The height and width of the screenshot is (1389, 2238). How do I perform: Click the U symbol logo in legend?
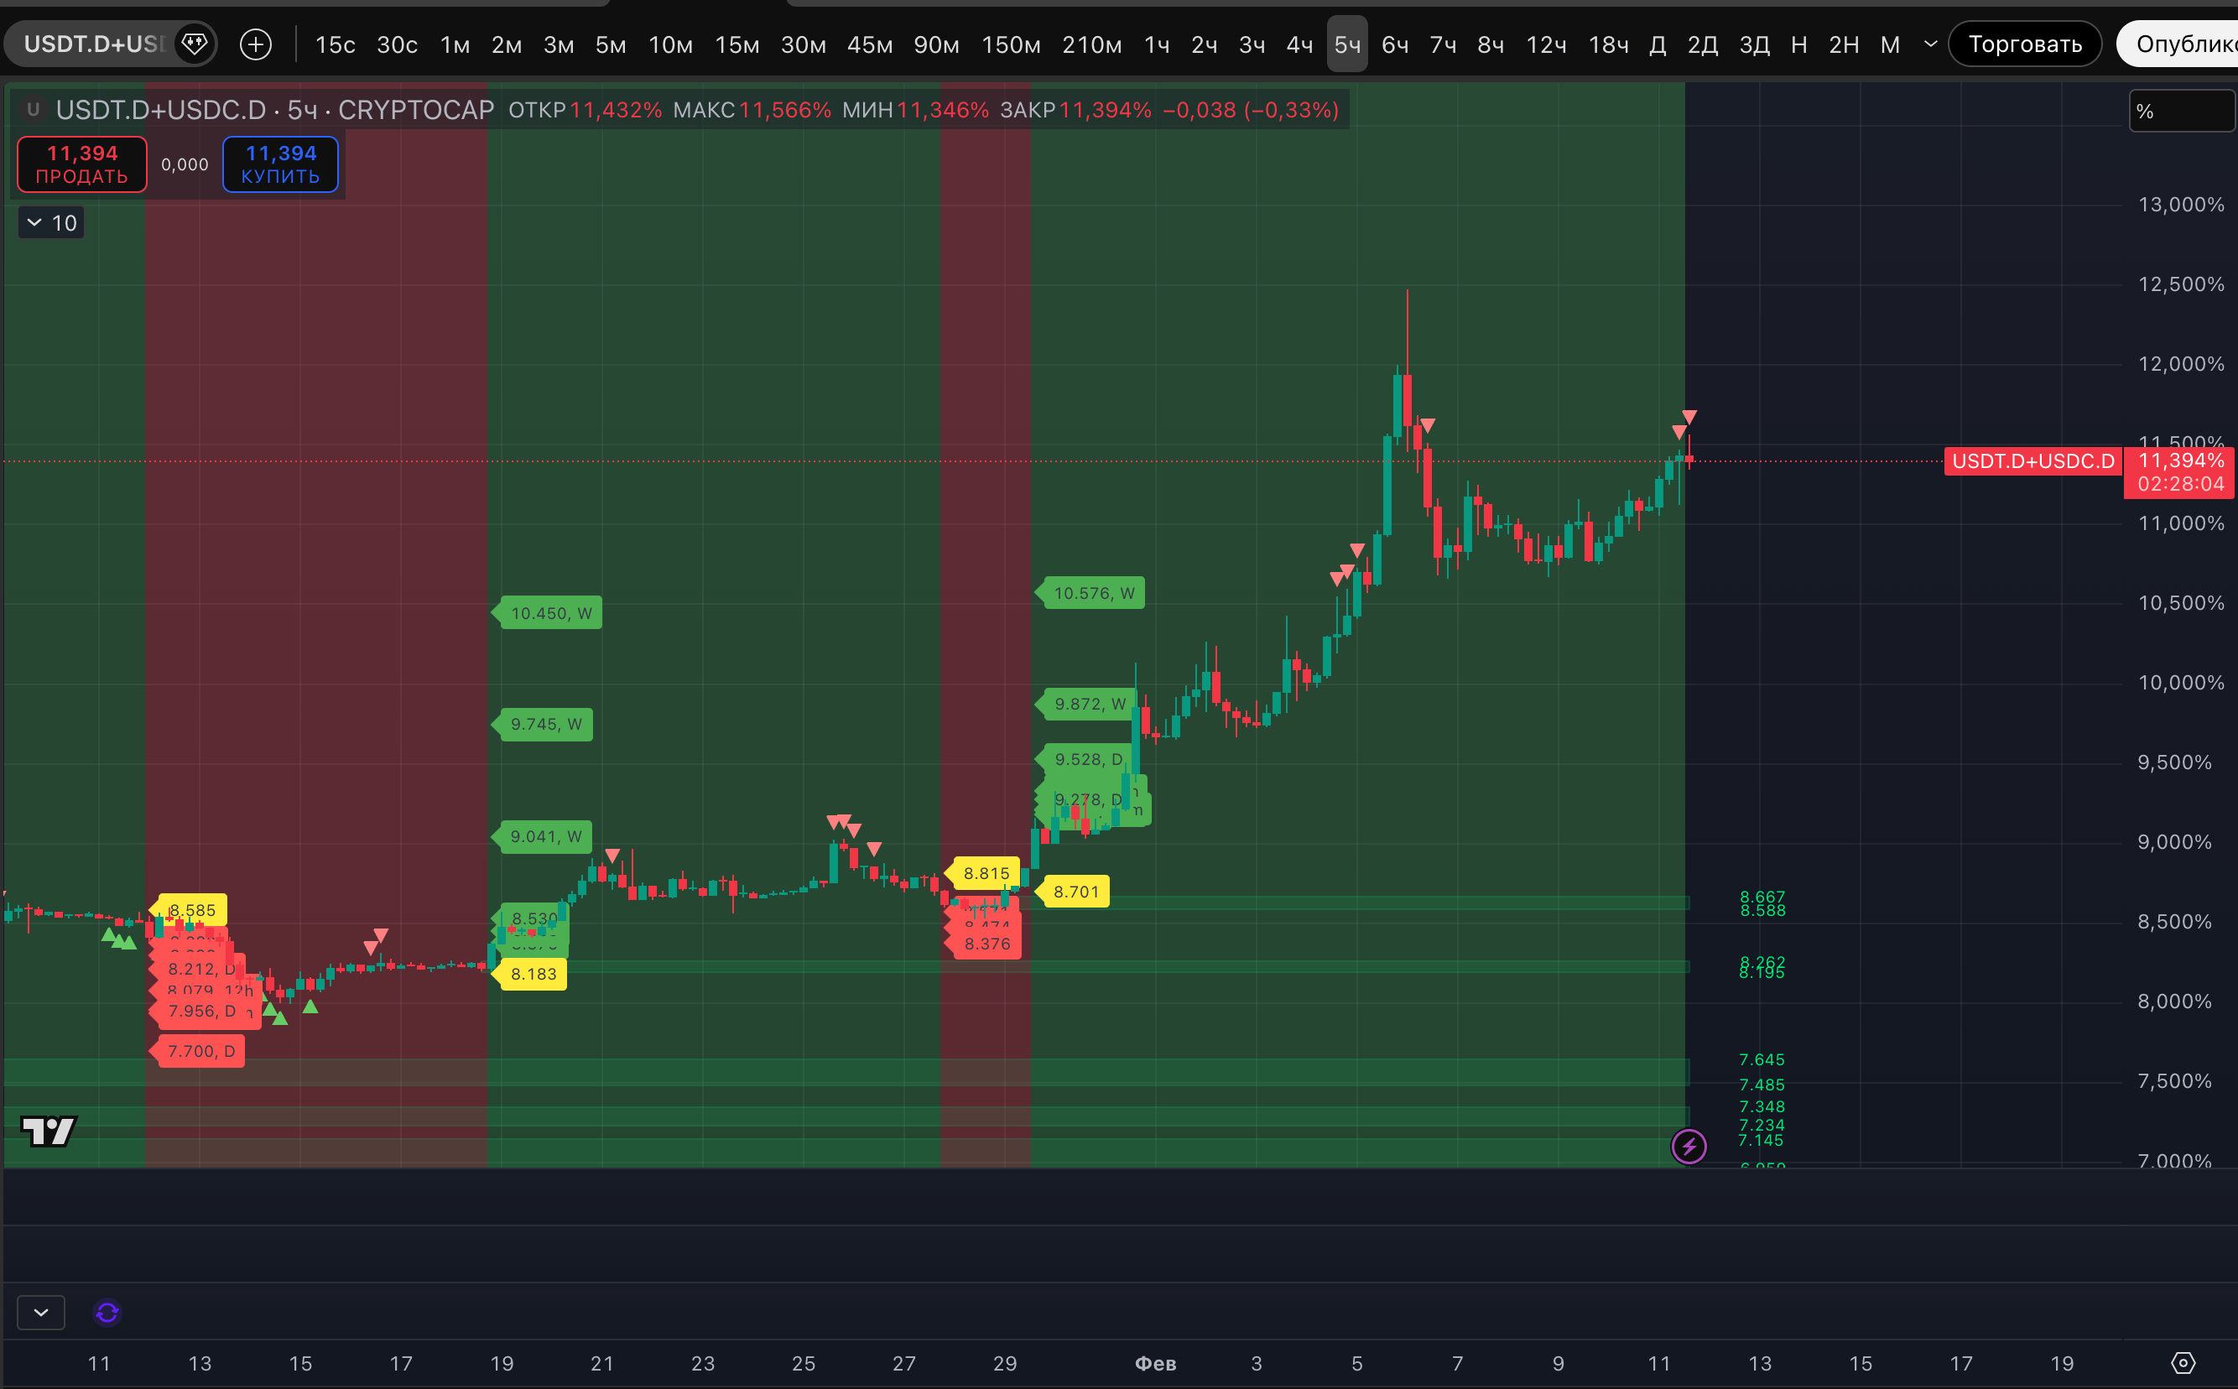click(x=33, y=109)
